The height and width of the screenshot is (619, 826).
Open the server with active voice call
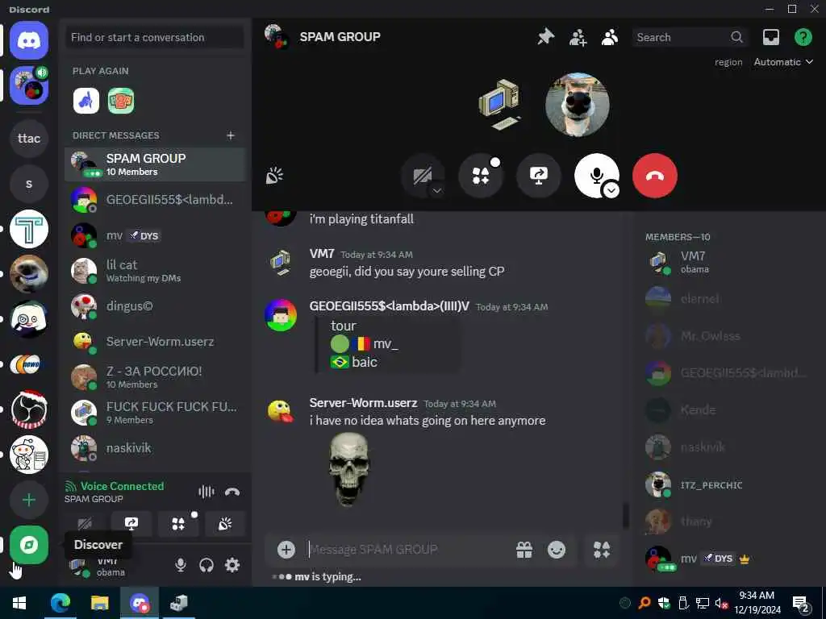coord(29,85)
